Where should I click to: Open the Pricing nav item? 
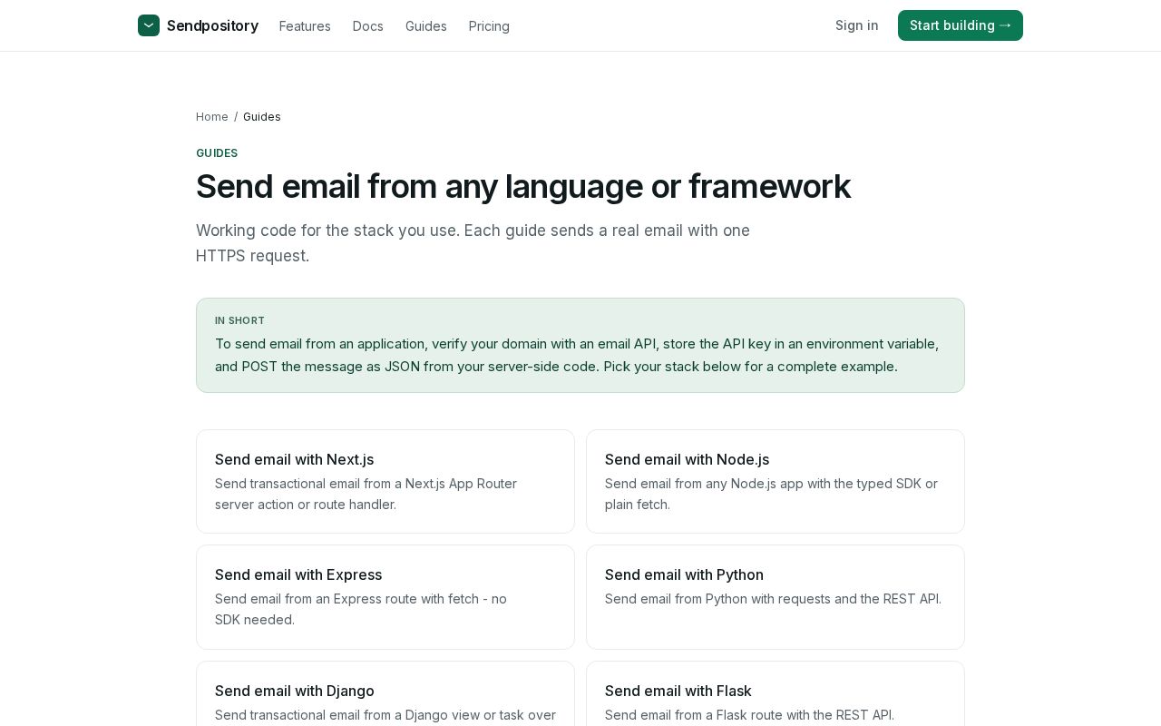click(x=489, y=26)
